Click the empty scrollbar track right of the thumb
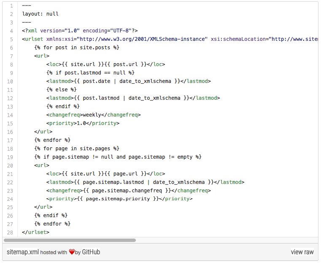Screen dimensions: 321x263 tap(228, 240)
